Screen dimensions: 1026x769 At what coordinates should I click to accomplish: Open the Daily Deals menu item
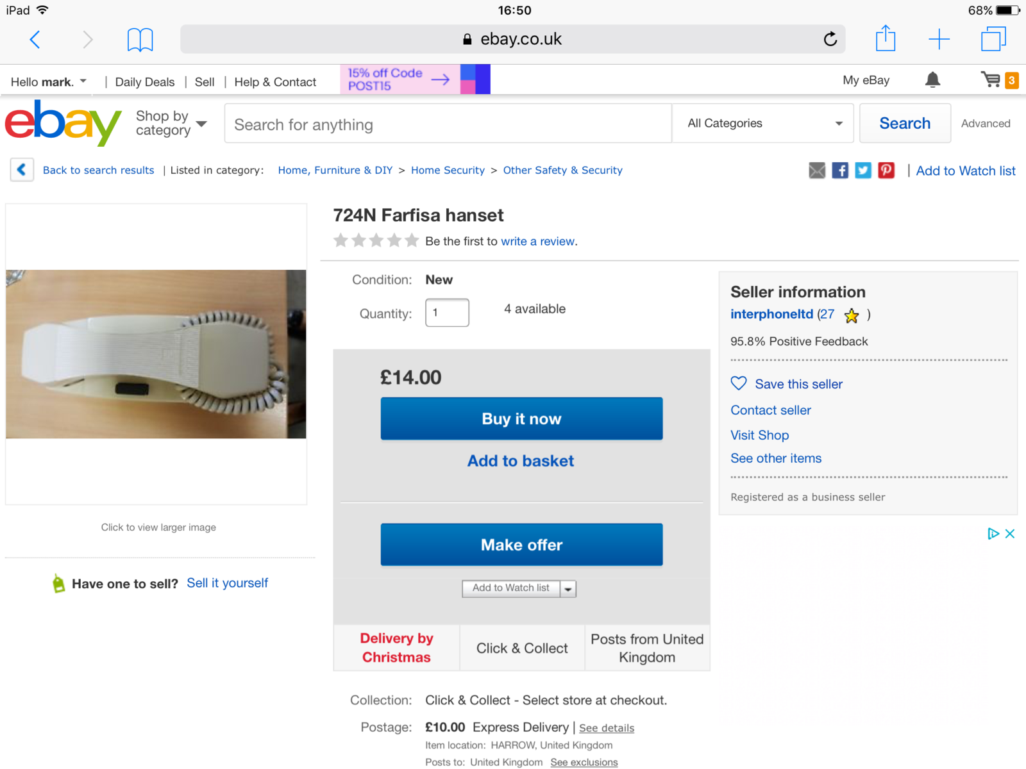pyautogui.click(x=144, y=82)
